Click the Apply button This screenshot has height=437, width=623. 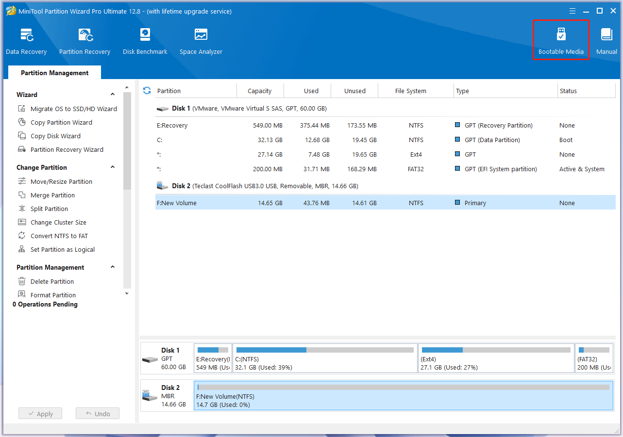(x=40, y=414)
